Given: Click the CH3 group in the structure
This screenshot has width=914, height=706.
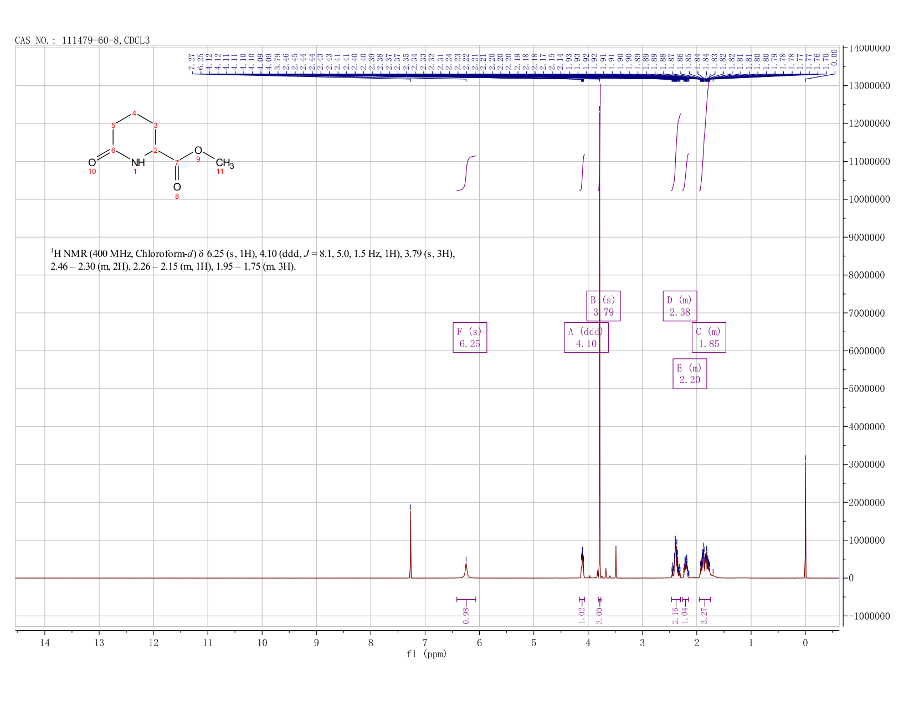Looking at the screenshot, I should tap(224, 163).
